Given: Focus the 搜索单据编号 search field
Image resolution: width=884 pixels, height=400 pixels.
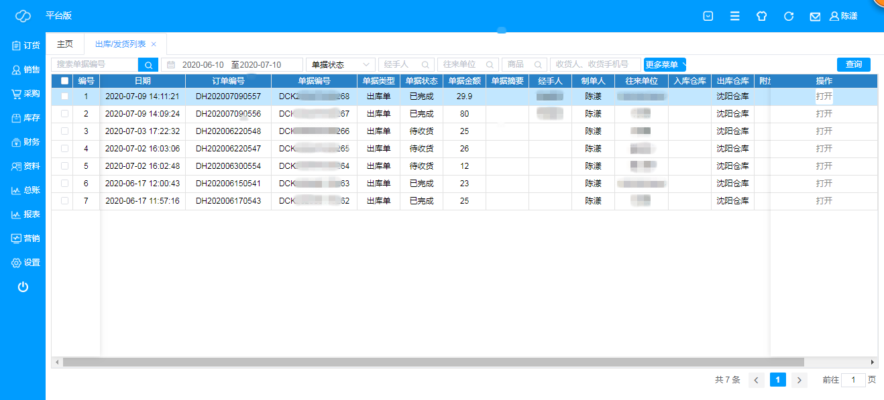Looking at the screenshot, I should tap(95, 64).
